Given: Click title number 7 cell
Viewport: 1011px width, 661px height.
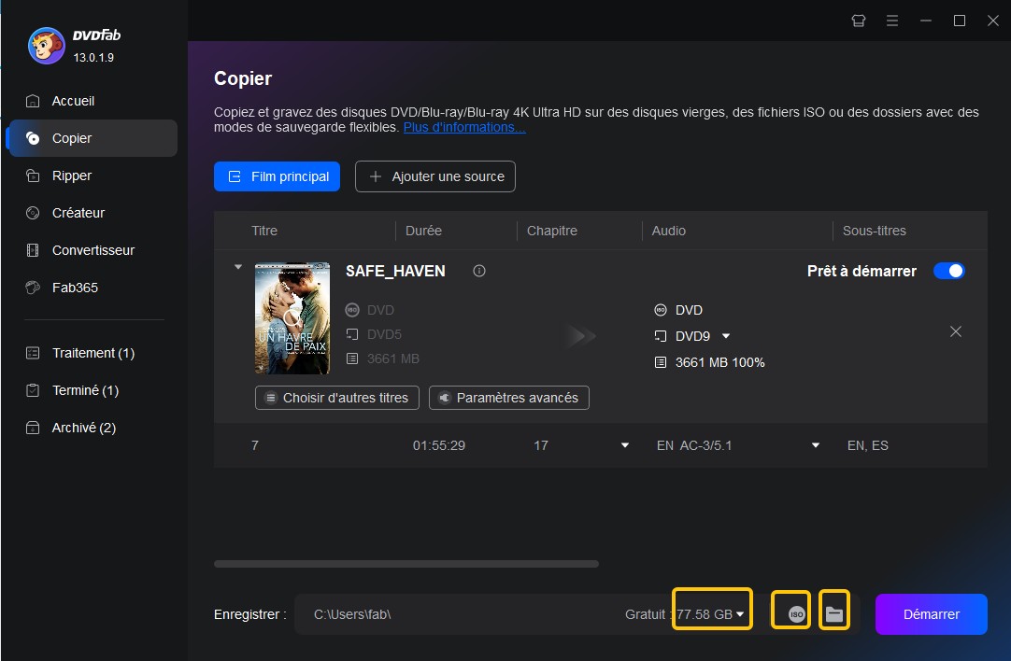Looking at the screenshot, I should point(255,446).
